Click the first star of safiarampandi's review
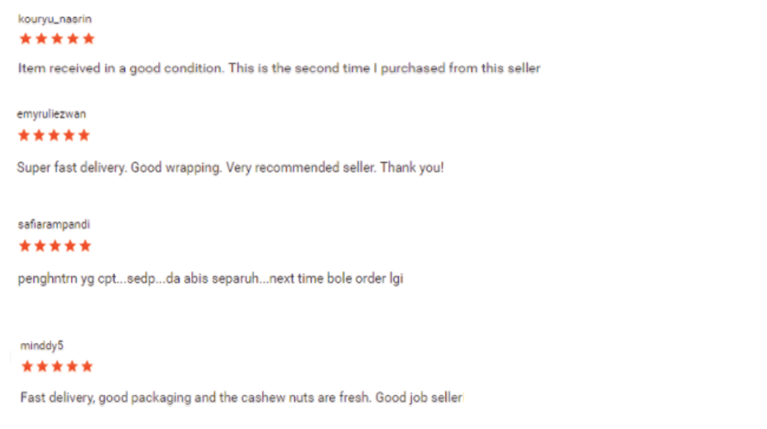Screen dimensions: 767x429 click(x=25, y=246)
